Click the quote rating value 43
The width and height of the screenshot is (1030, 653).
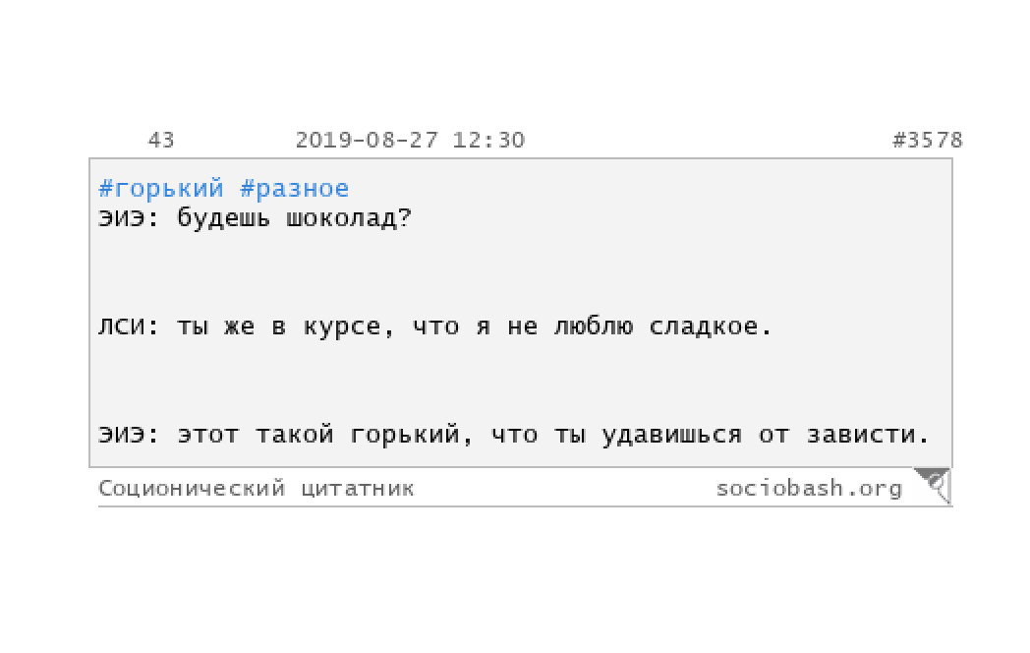161,140
